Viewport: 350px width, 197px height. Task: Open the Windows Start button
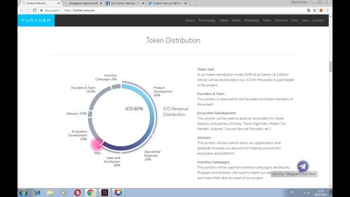tap(23, 193)
